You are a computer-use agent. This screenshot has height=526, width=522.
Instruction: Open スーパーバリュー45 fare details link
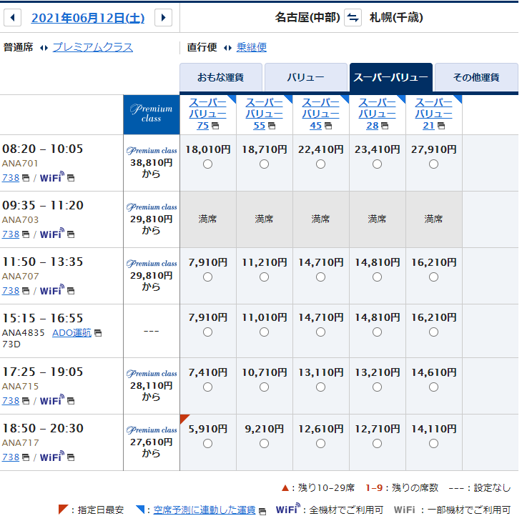point(320,114)
